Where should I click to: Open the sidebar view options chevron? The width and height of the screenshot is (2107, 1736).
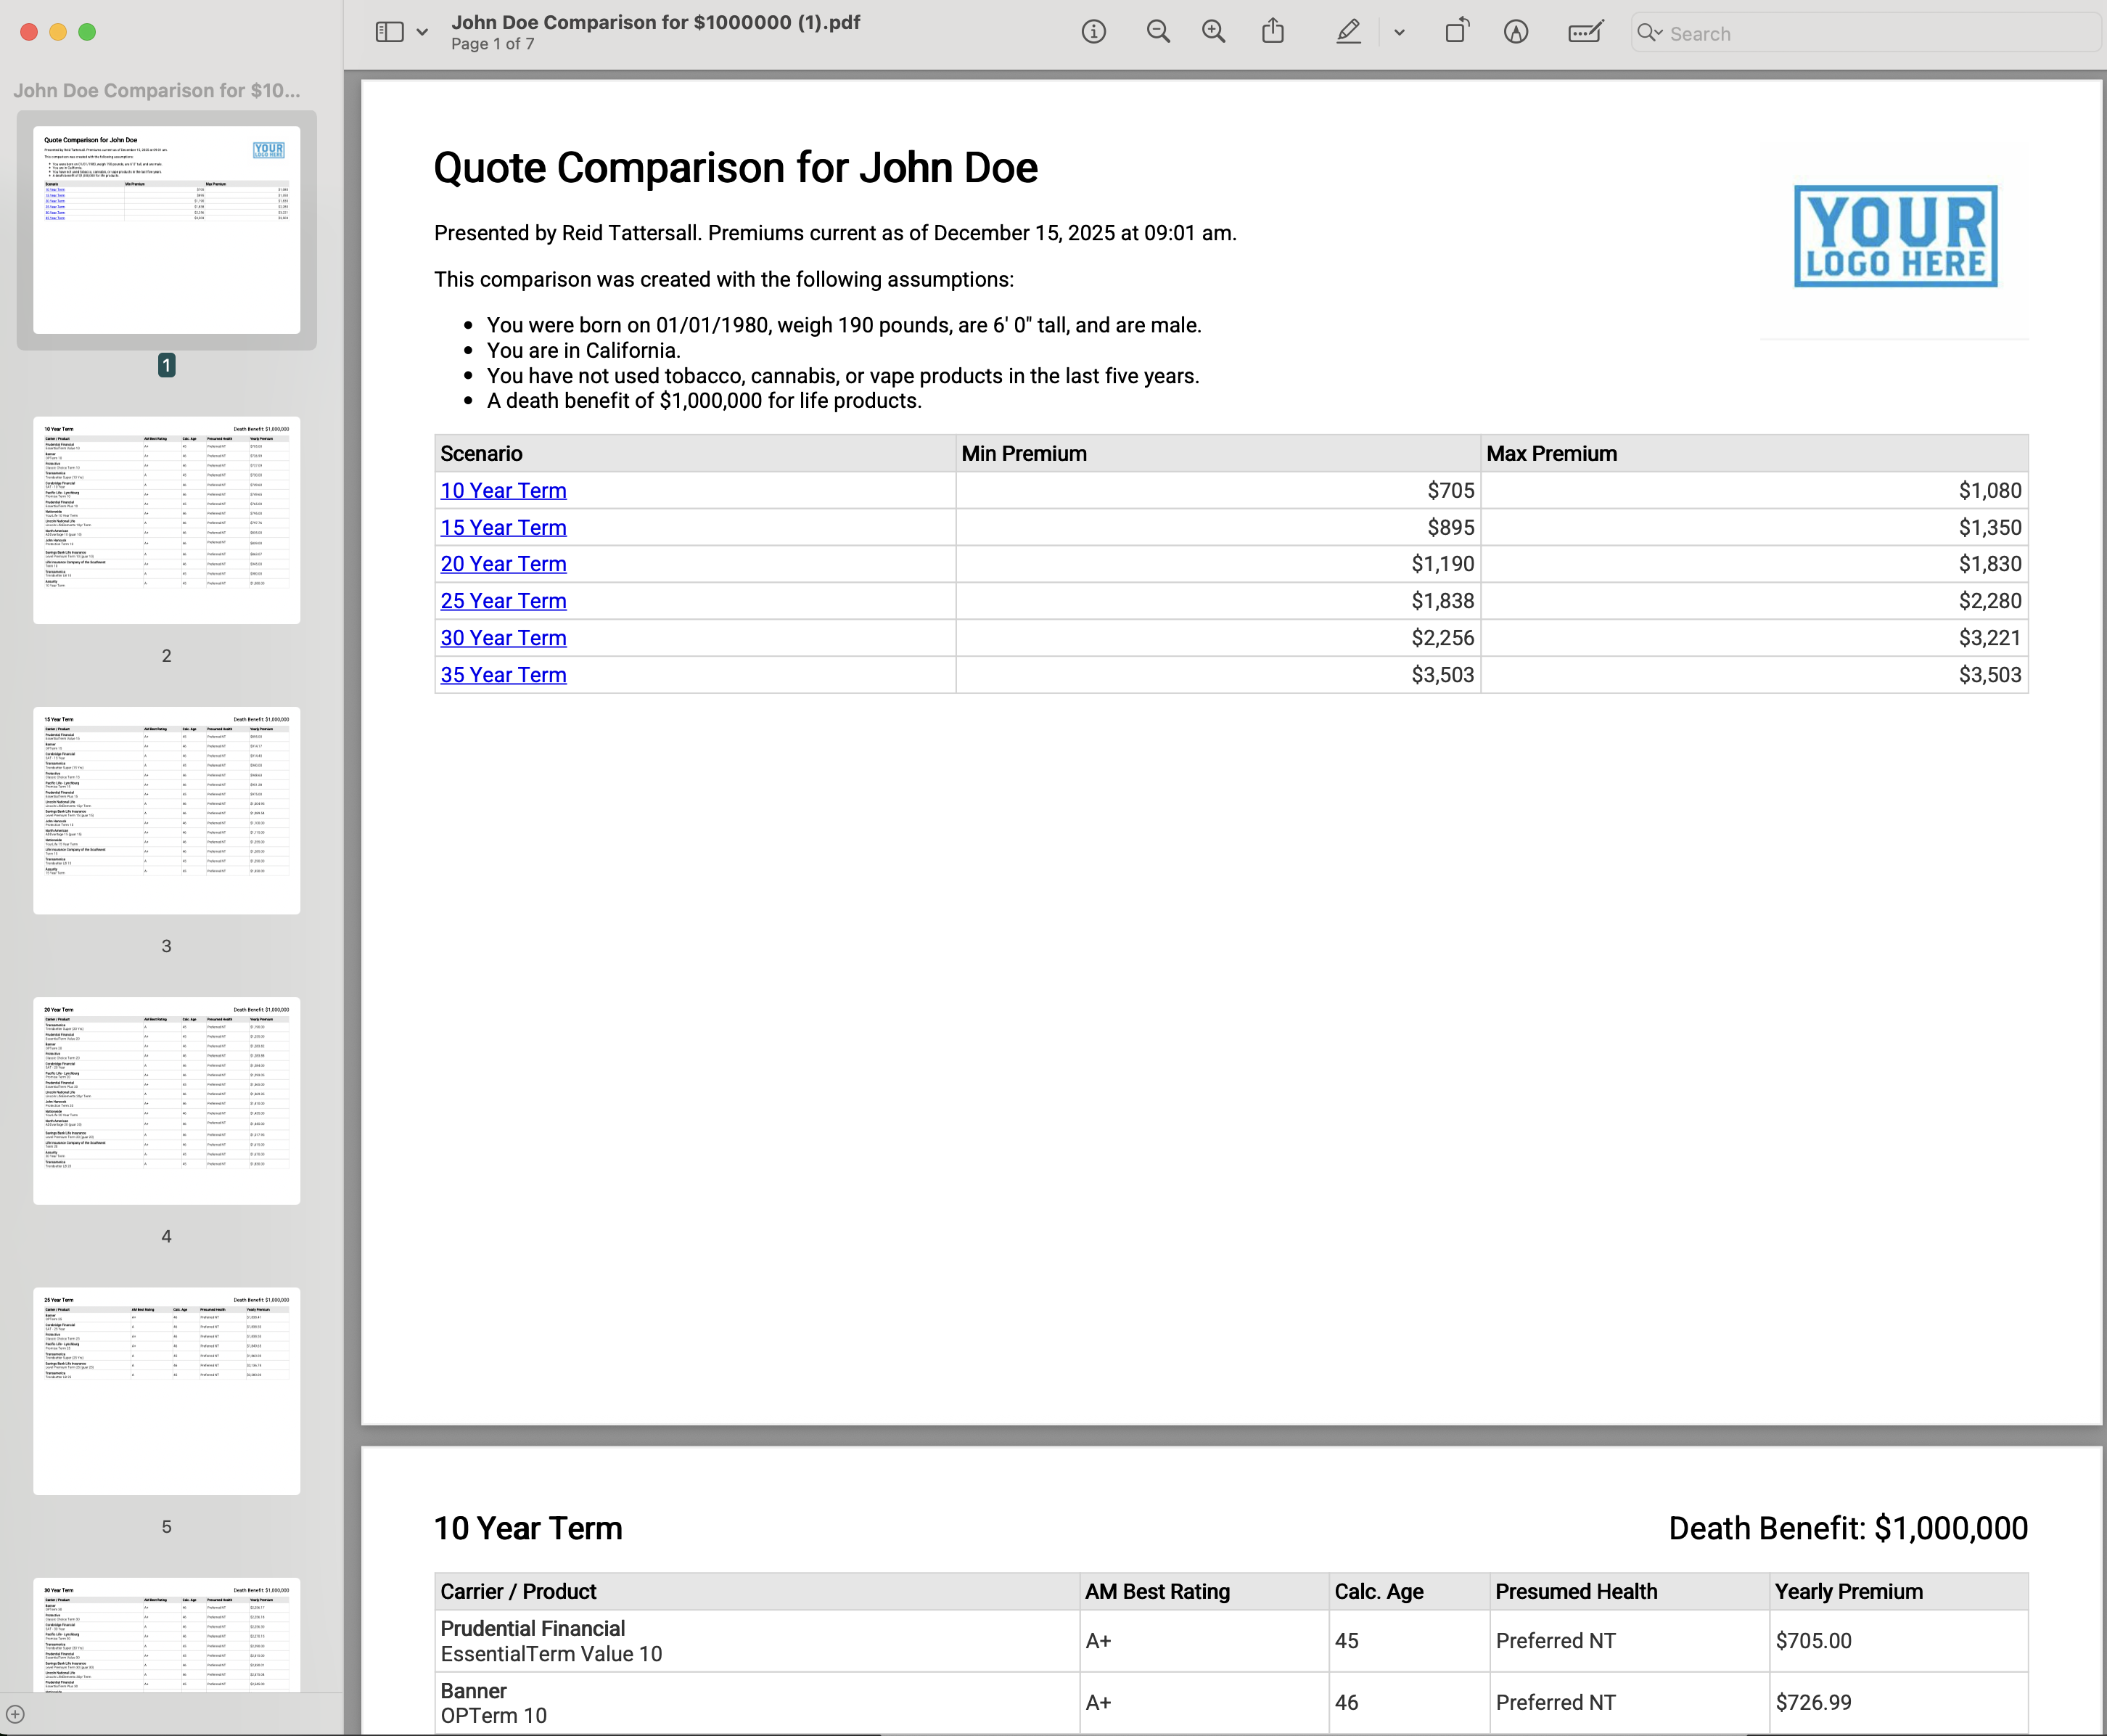pyautogui.click(x=422, y=31)
